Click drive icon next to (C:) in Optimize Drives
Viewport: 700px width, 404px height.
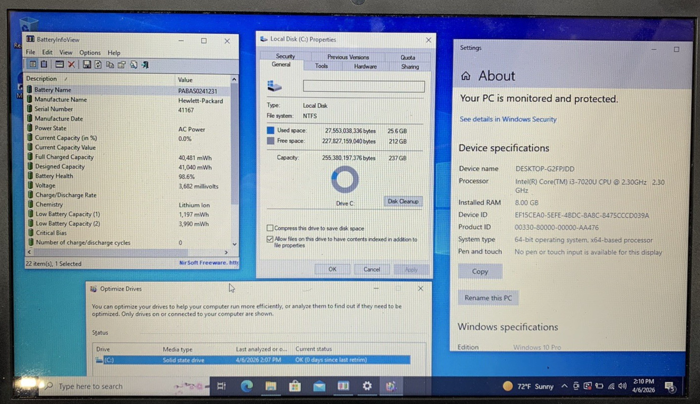(99, 360)
